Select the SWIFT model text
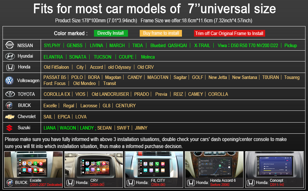This screenshot has height=191, width=308. (123, 128)
